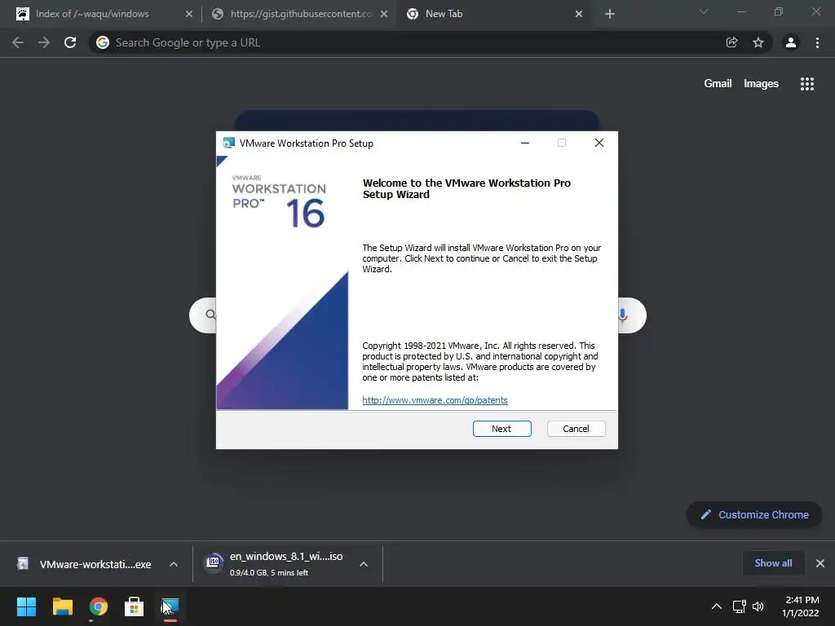Click VMware installer icon in taskbar

point(170,606)
